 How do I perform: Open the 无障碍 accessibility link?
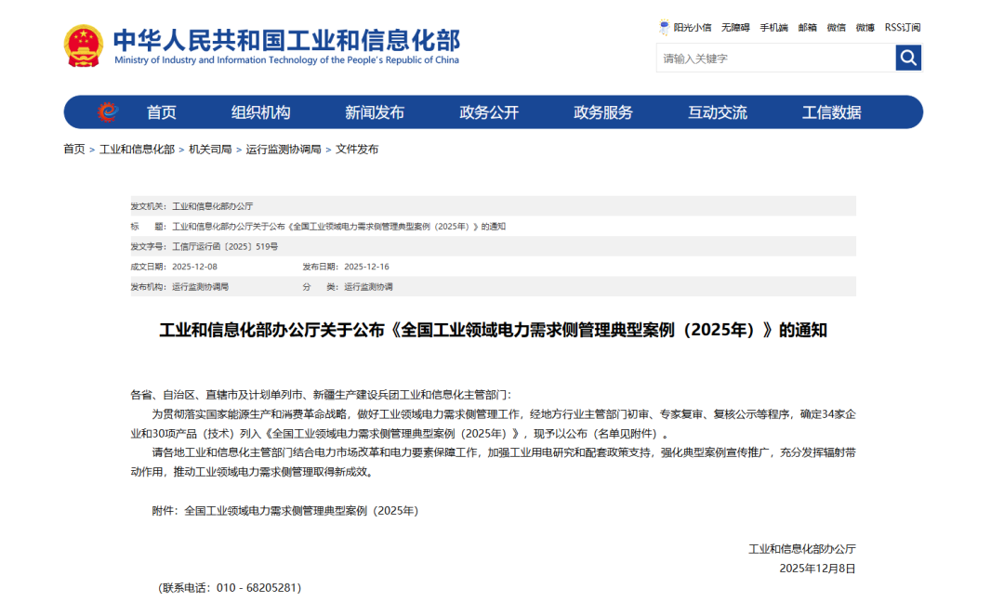point(735,28)
